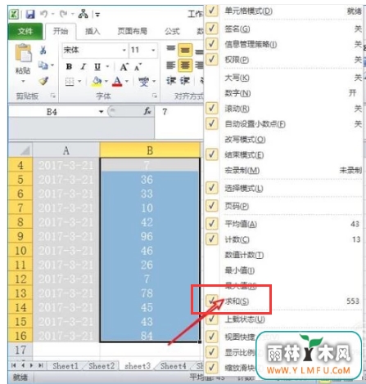Viewport: 366px width, 384px height.
Task: Switch to the 开始 Home tab
Action: pyautogui.click(x=61, y=31)
